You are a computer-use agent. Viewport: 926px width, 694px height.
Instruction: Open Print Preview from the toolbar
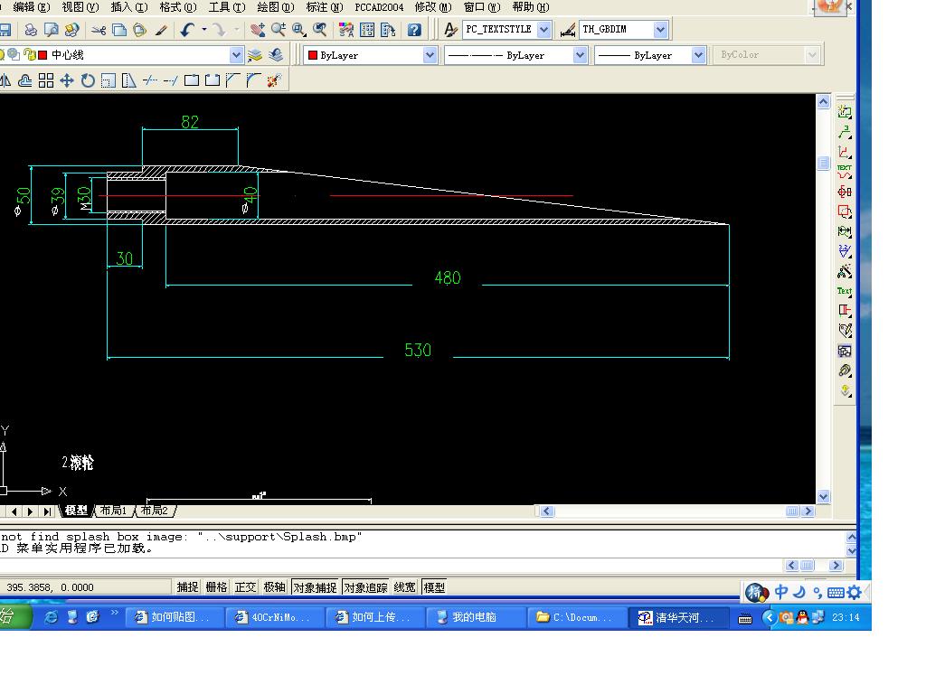point(52,30)
